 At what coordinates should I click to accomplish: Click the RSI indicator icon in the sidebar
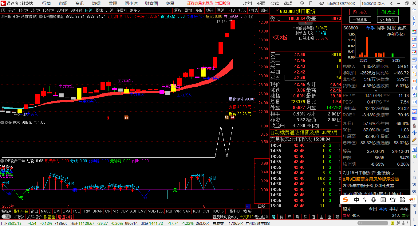(x=414, y=119)
